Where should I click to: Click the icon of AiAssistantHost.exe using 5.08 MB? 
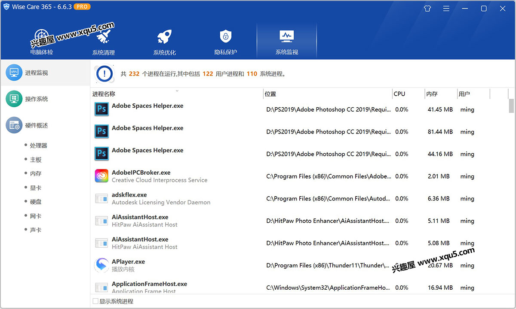(x=101, y=243)
